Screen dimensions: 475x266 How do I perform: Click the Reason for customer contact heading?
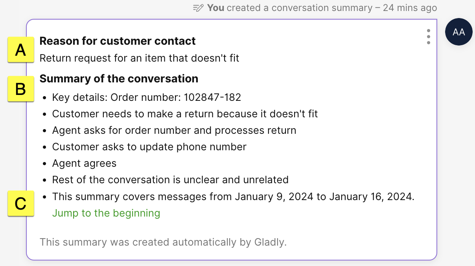tap(118, 41)
